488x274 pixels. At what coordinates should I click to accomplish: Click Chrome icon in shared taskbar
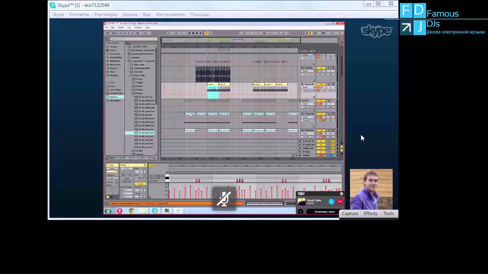pyautogui.click(x=132, y=211)
